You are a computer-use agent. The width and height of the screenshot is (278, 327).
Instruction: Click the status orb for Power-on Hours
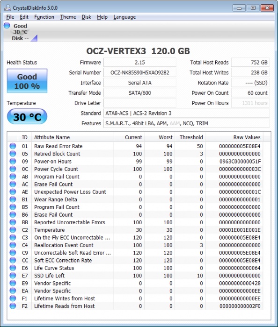point(13,161)
